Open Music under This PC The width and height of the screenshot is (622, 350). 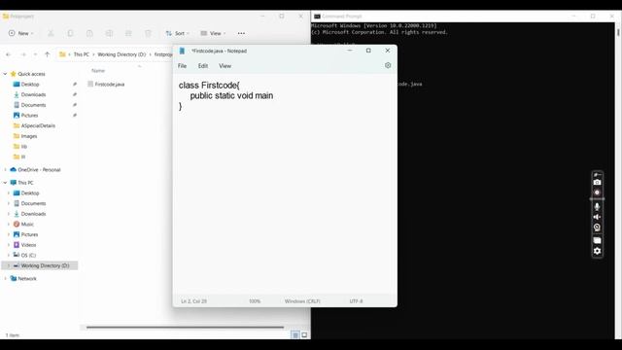[27, 224]
